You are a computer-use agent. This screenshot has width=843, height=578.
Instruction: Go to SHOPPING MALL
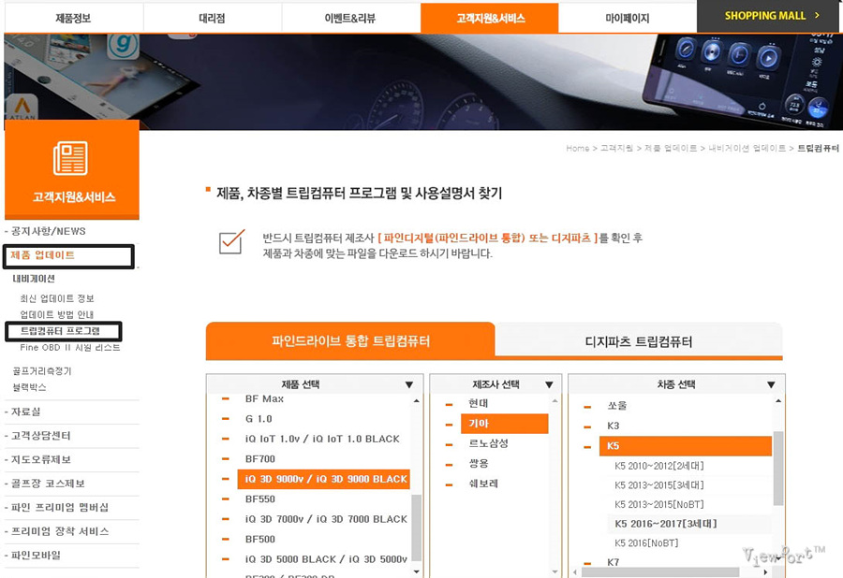(770, 16)
